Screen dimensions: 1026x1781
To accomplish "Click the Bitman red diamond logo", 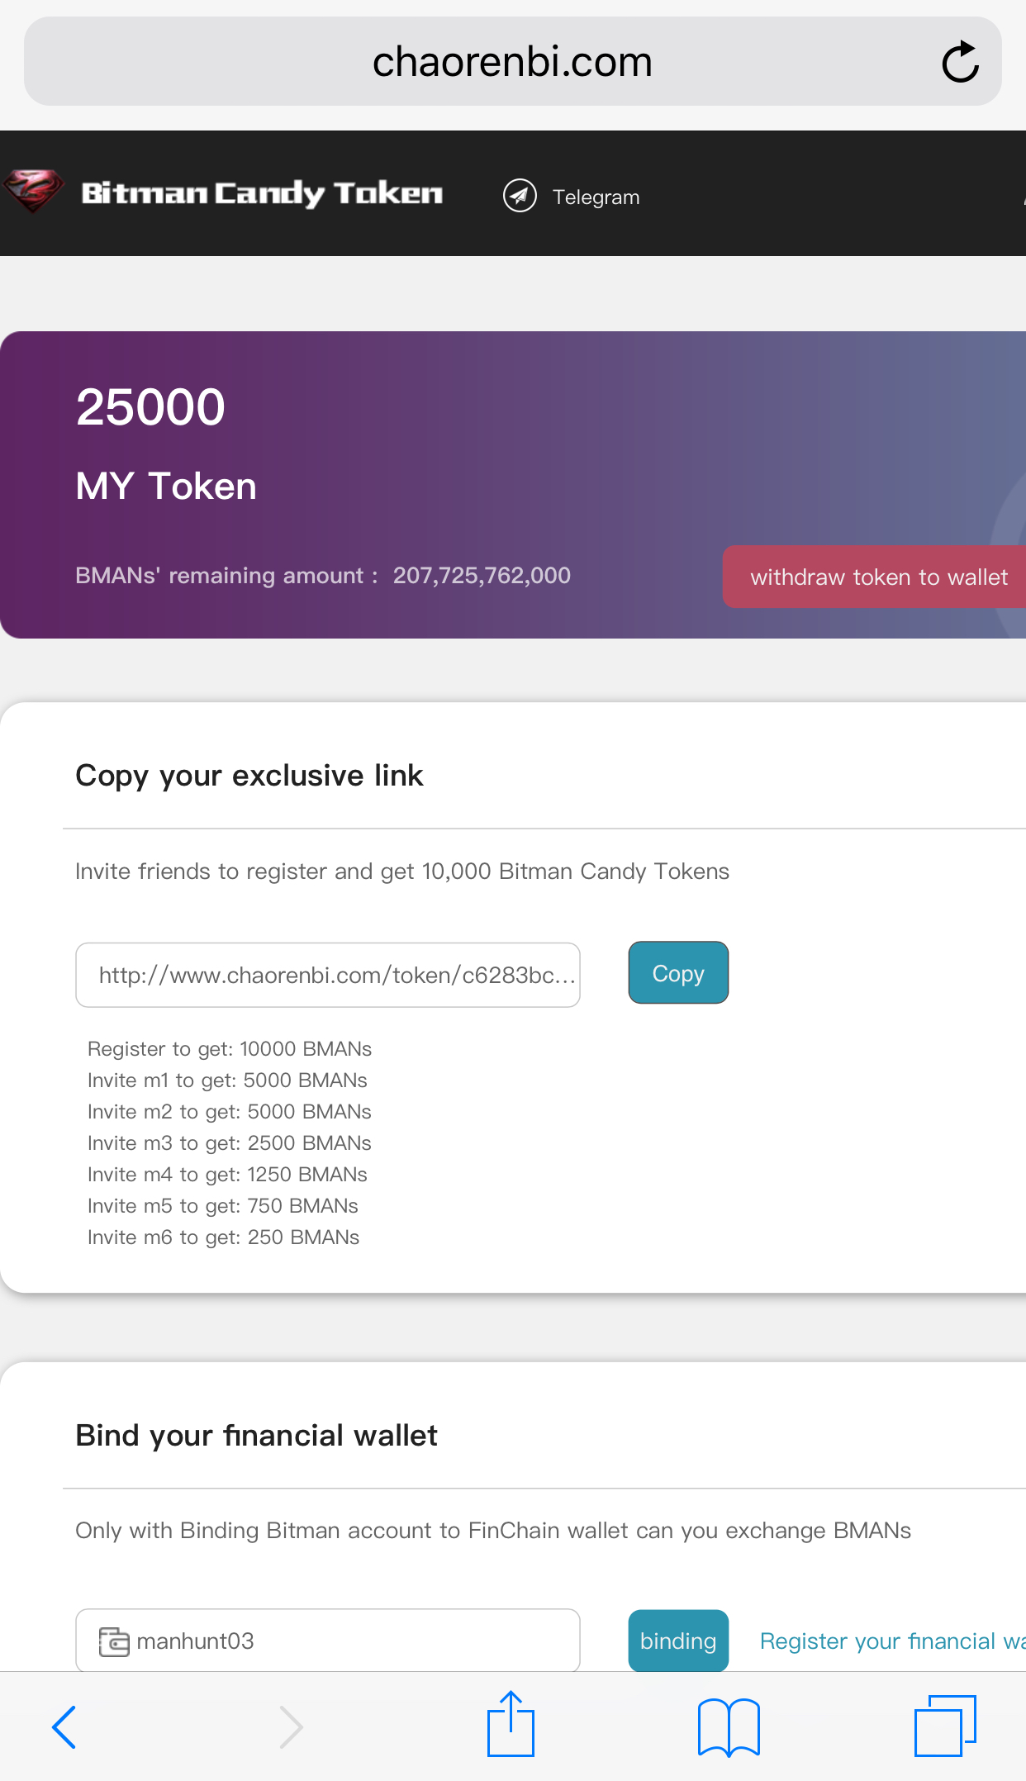I will 33,191.
